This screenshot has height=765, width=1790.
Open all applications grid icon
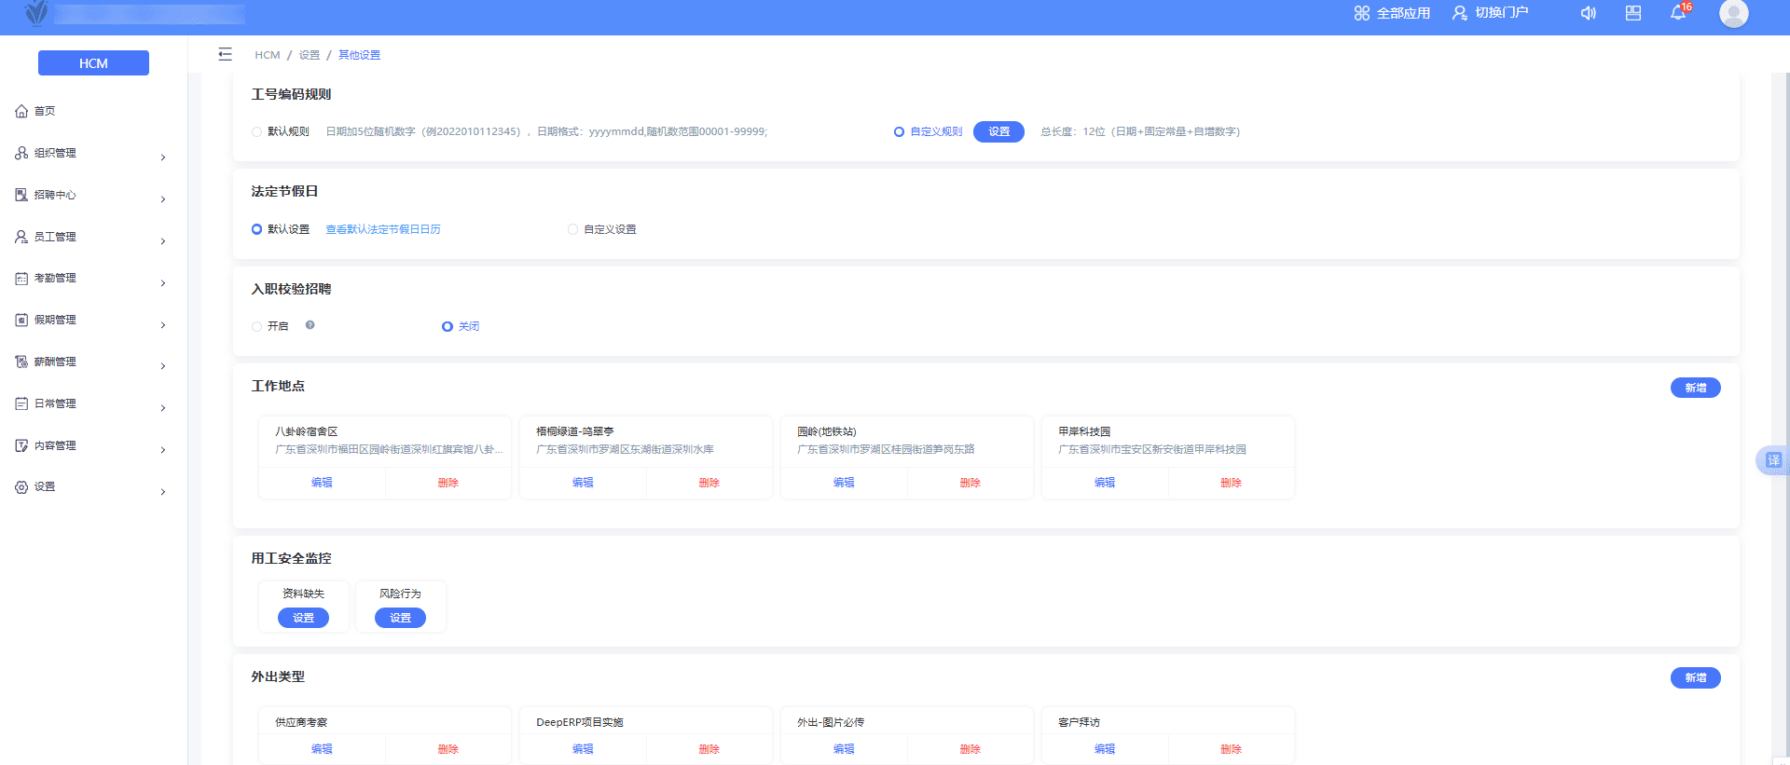[x=1362, y=13]
